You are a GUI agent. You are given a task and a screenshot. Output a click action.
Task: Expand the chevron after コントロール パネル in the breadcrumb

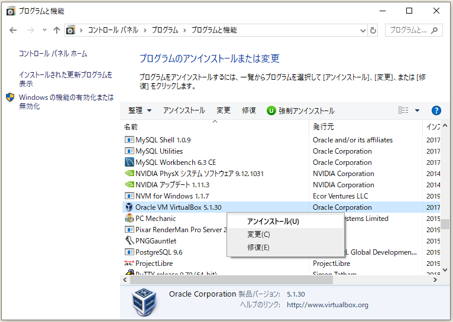pyautogui.click(x=145, y=30)
